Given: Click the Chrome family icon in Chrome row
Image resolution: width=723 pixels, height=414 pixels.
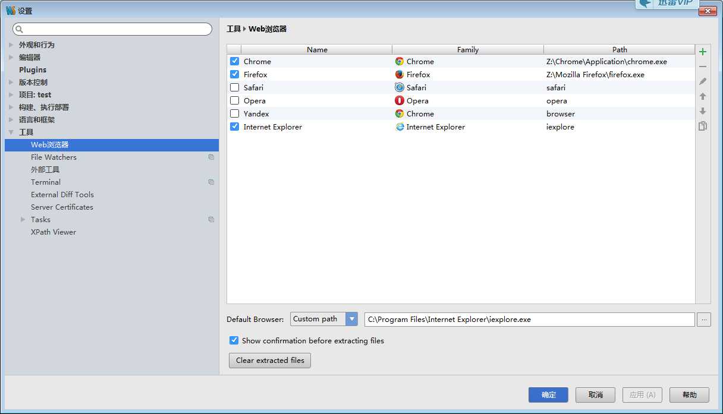Looking at the screenshot, I should [400, 61].
